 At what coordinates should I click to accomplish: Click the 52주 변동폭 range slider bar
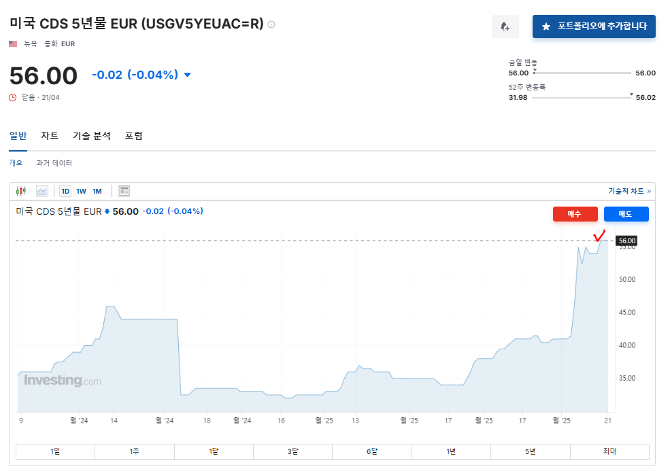(582, 98)
